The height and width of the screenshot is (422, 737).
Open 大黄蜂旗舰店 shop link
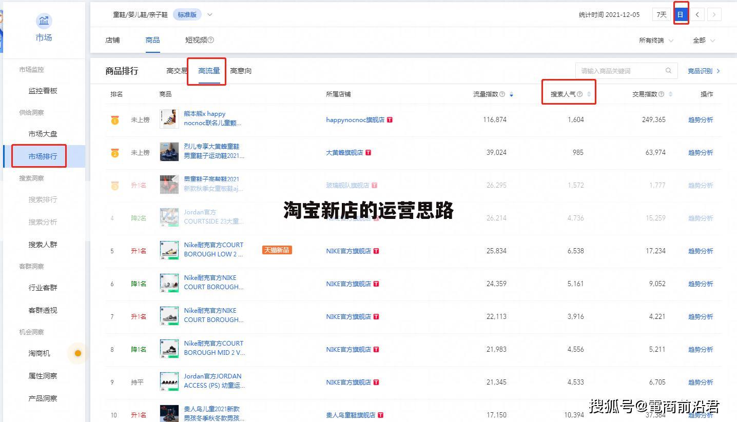click(x=344, y=152)
